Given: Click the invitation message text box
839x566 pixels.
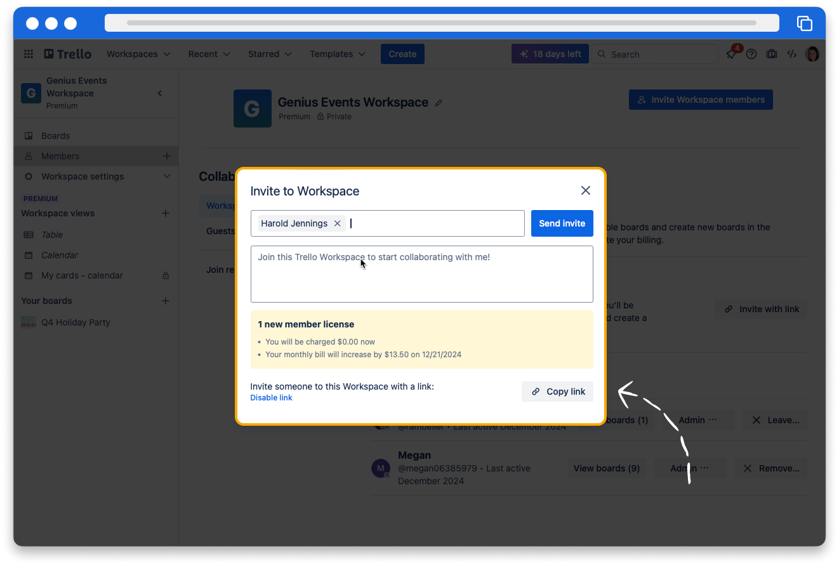Looking at the screenshot, I should tap(422, 274).
